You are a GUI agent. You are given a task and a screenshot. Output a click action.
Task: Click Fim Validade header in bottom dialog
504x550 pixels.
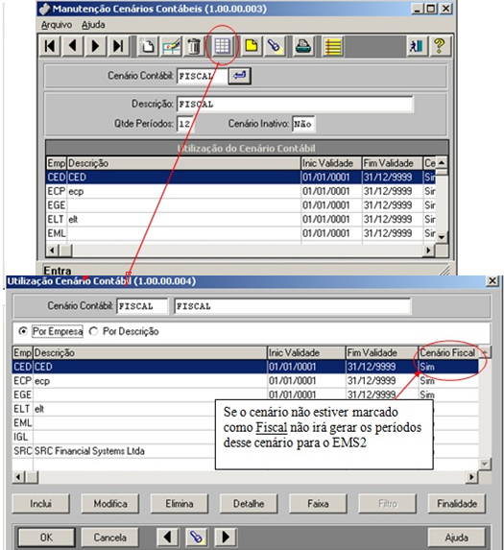click(x=382, y=352)
